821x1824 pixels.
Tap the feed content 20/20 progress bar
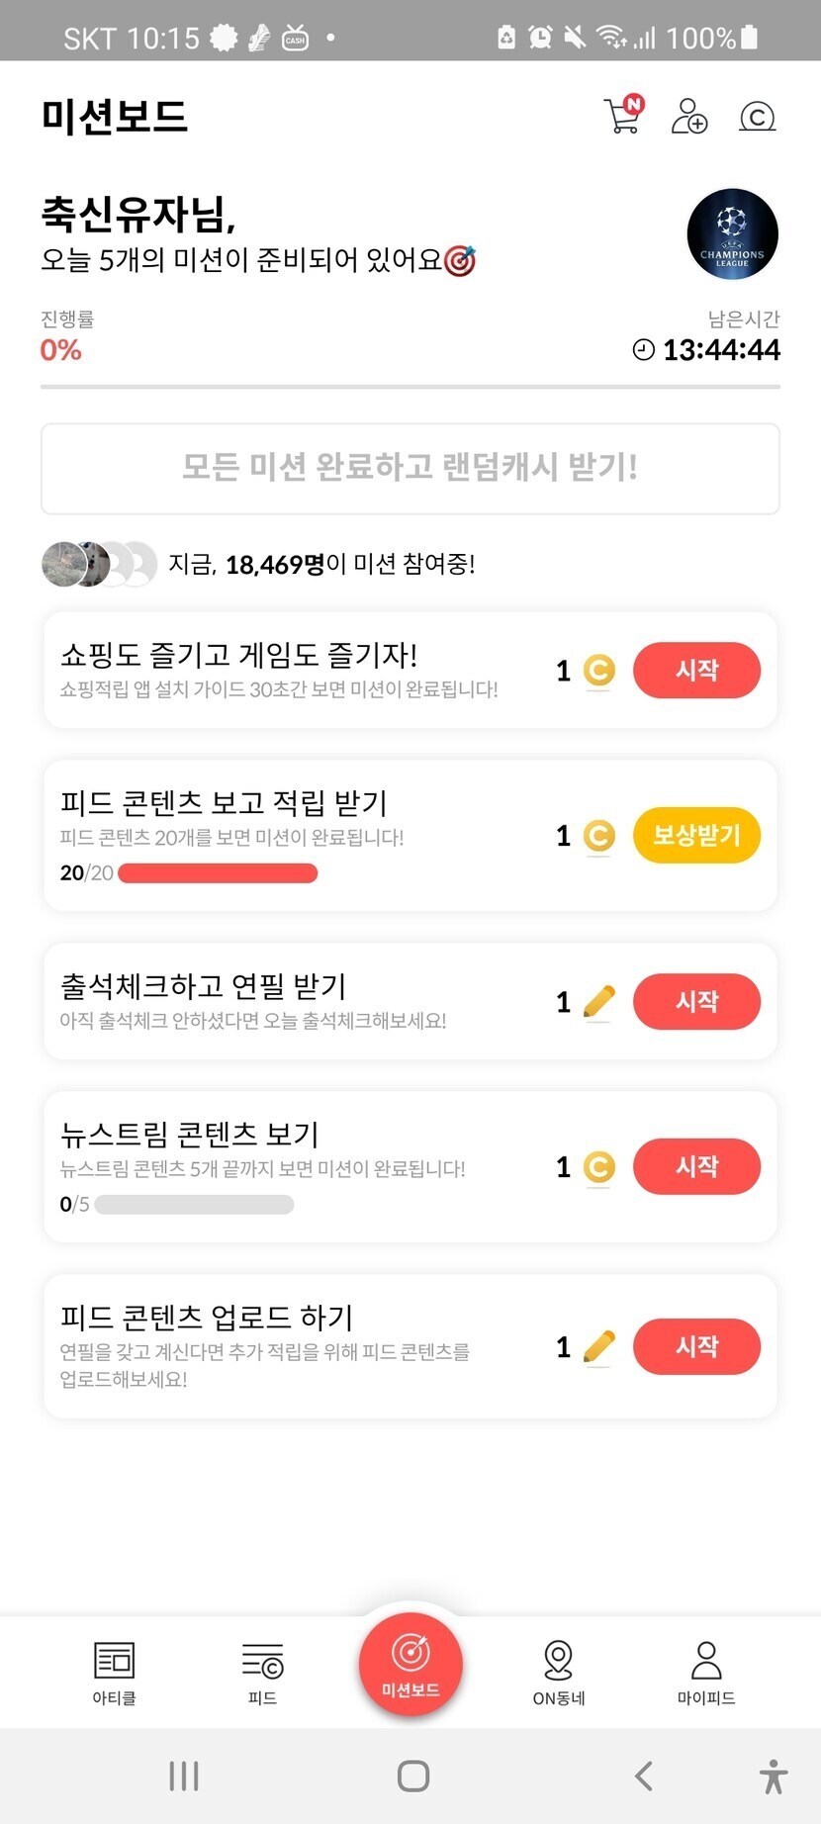tap(218, 872)
